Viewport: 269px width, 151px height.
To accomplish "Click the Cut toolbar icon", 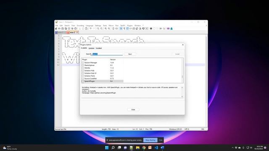I will coord(80,29).
